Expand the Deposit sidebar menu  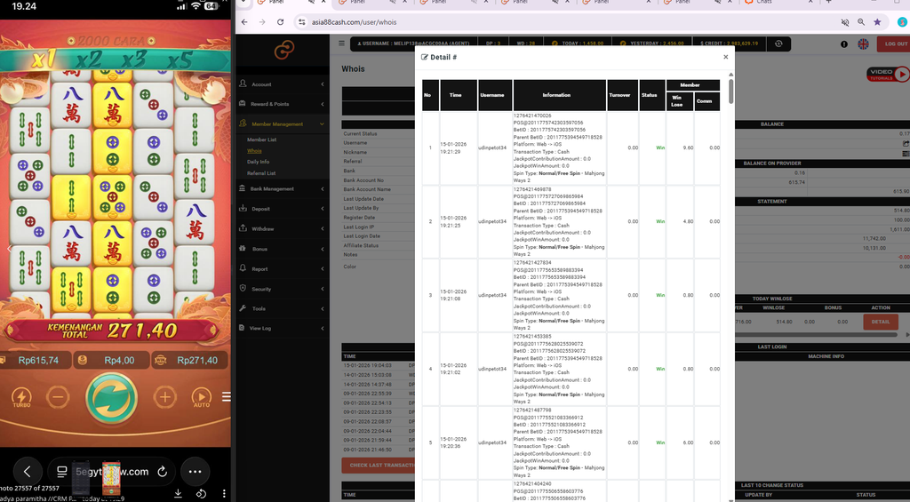point(283,209)
